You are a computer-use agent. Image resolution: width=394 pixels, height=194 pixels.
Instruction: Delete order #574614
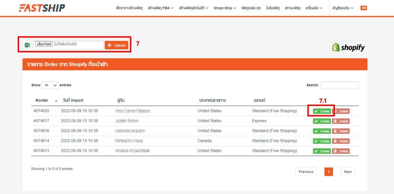pos(341,141)
